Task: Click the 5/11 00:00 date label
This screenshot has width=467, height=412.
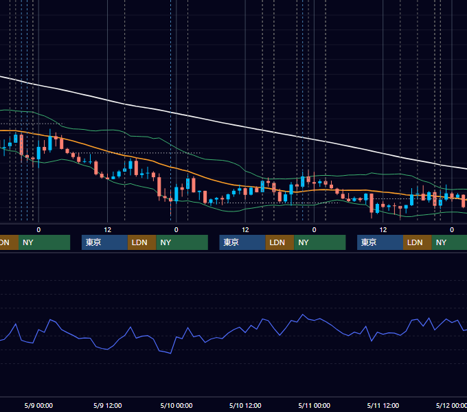Action: pyautogui.click(x=315, y=405)
